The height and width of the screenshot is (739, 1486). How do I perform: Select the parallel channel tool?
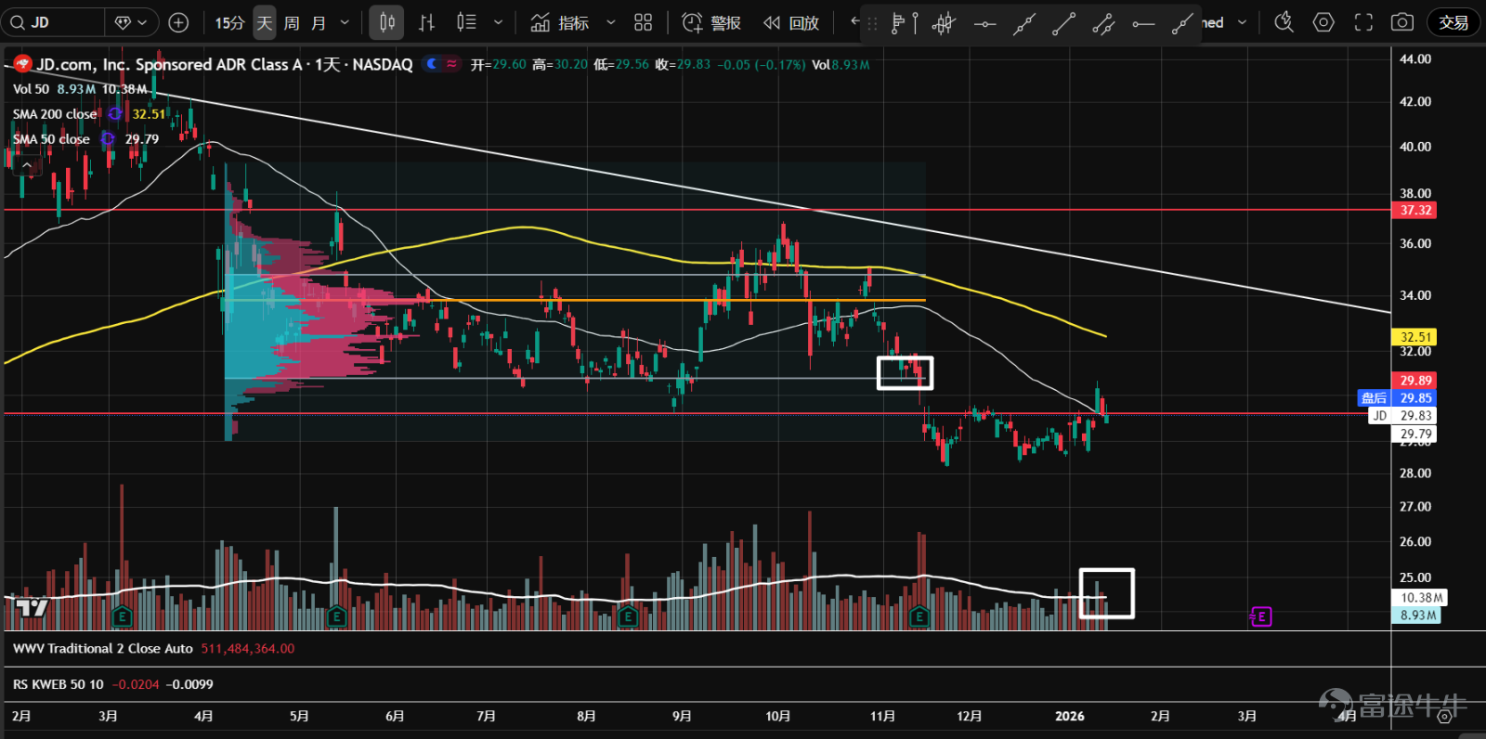(x=1103, y=23)
